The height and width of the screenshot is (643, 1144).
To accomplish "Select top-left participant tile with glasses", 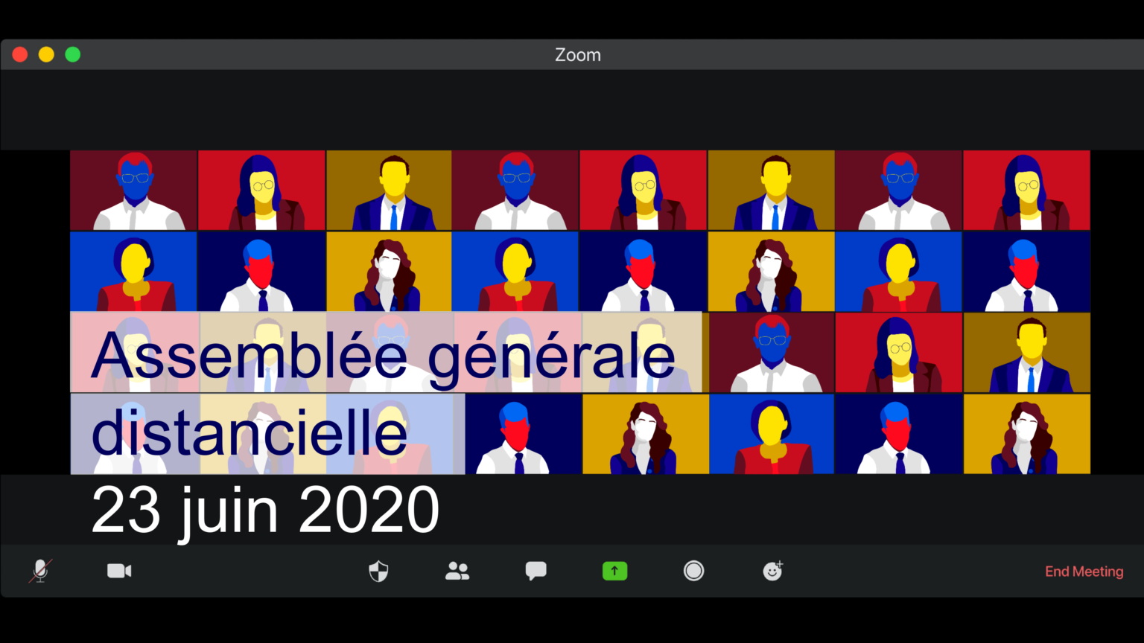I will click(134, 191).
